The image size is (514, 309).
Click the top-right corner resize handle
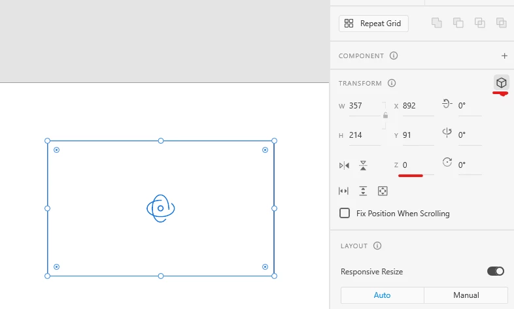pos(275,140)
